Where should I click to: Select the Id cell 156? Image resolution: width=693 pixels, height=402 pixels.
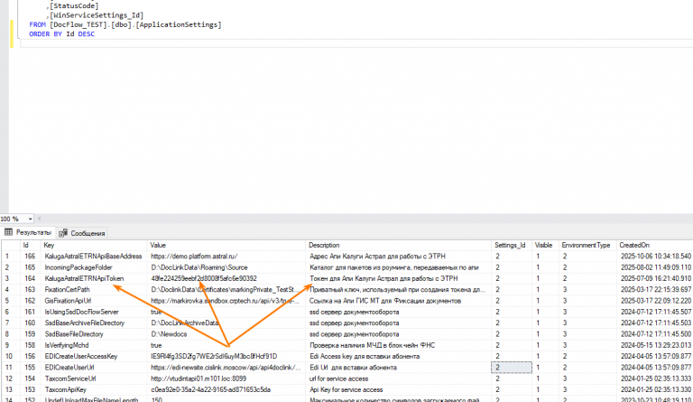(31, 356)
